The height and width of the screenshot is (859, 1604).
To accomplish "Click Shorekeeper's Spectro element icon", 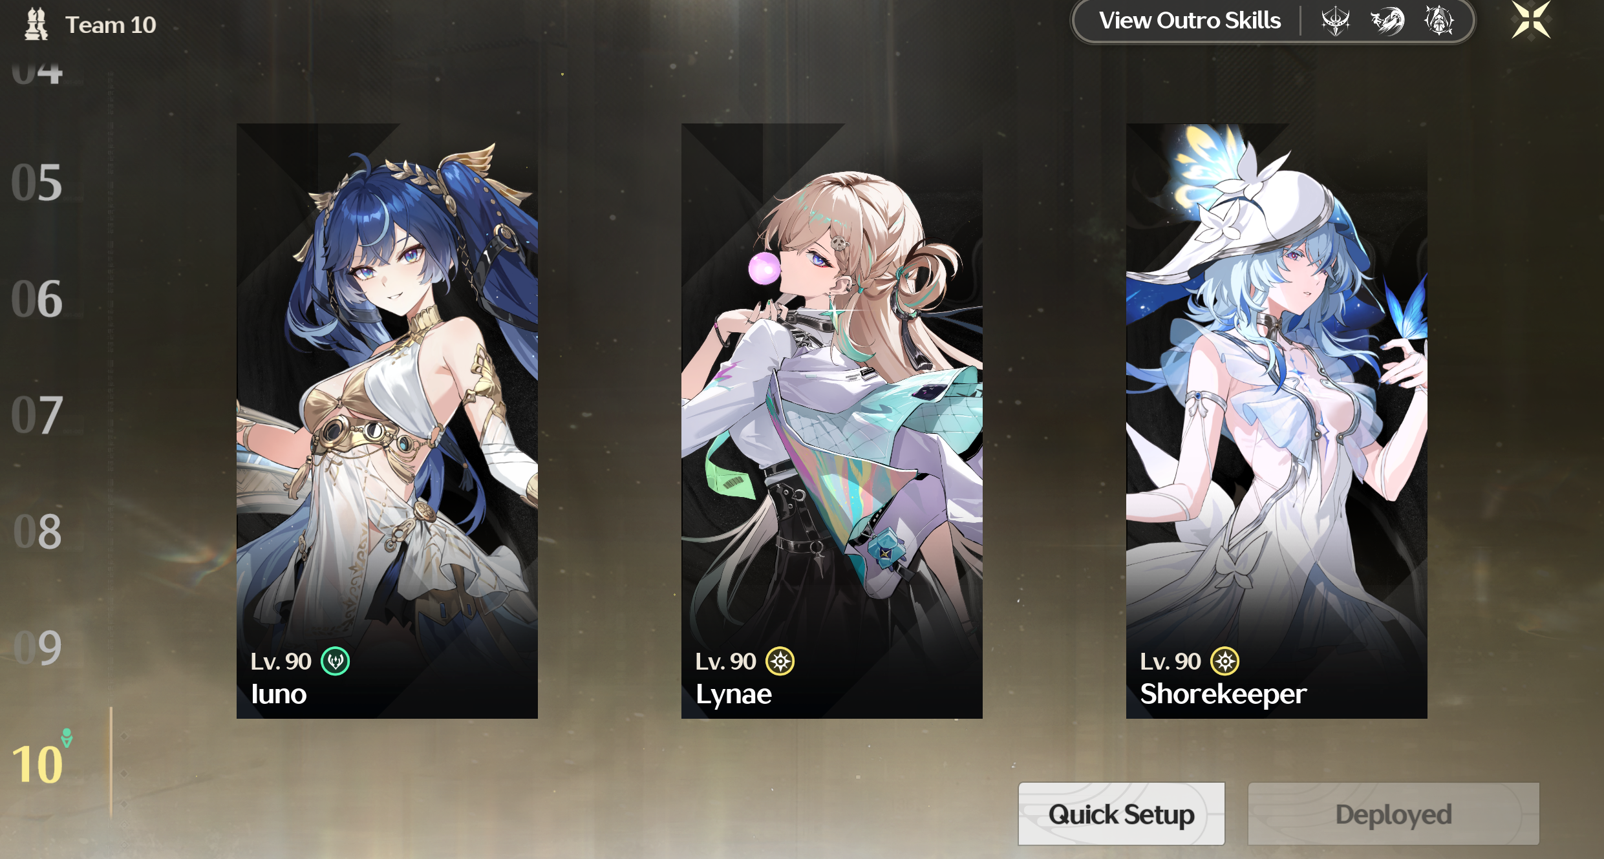I will pyautogui.click(x=1225, y=661).
